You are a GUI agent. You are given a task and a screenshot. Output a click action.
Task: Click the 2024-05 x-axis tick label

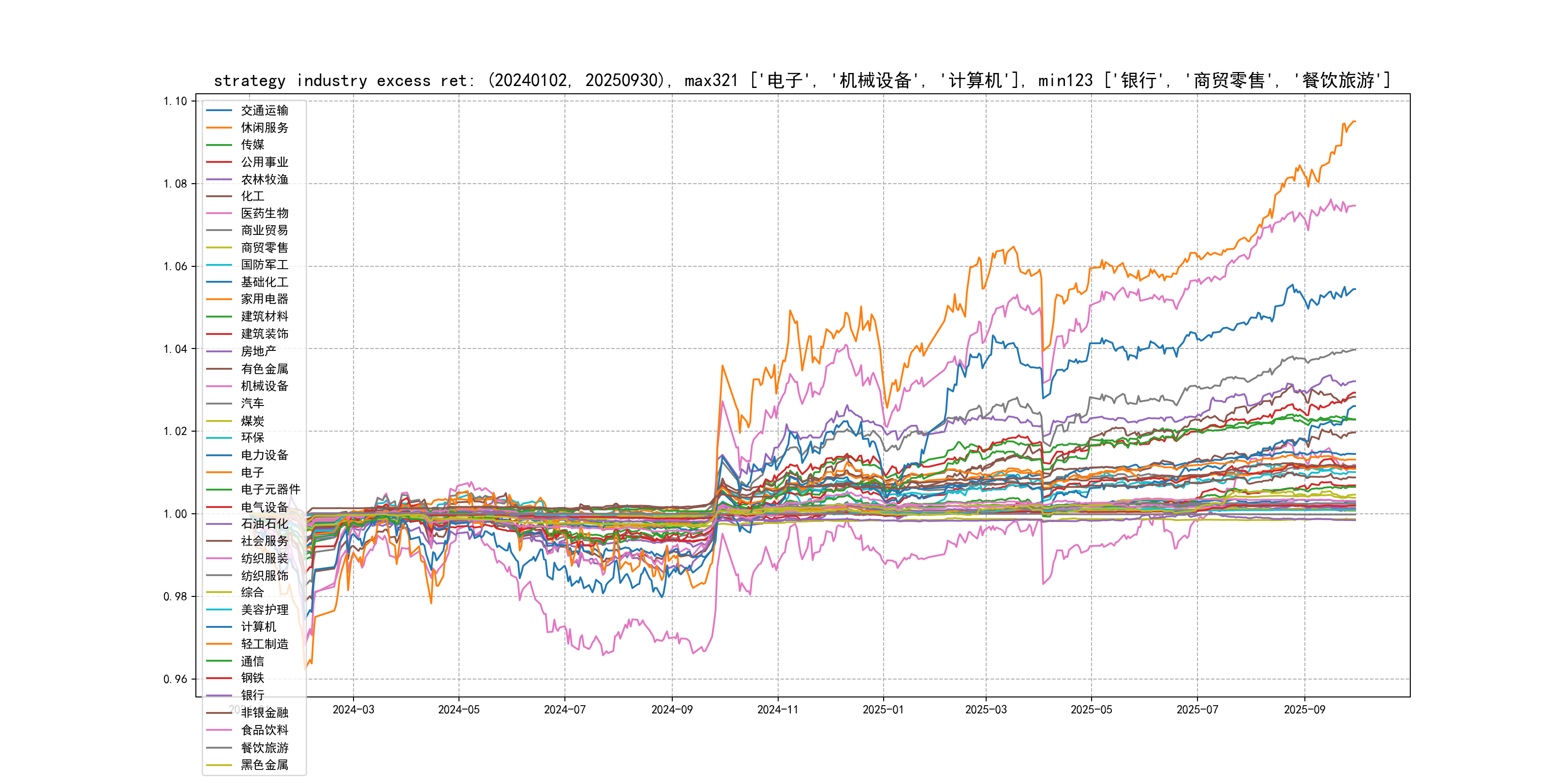(x=458, y=710)
